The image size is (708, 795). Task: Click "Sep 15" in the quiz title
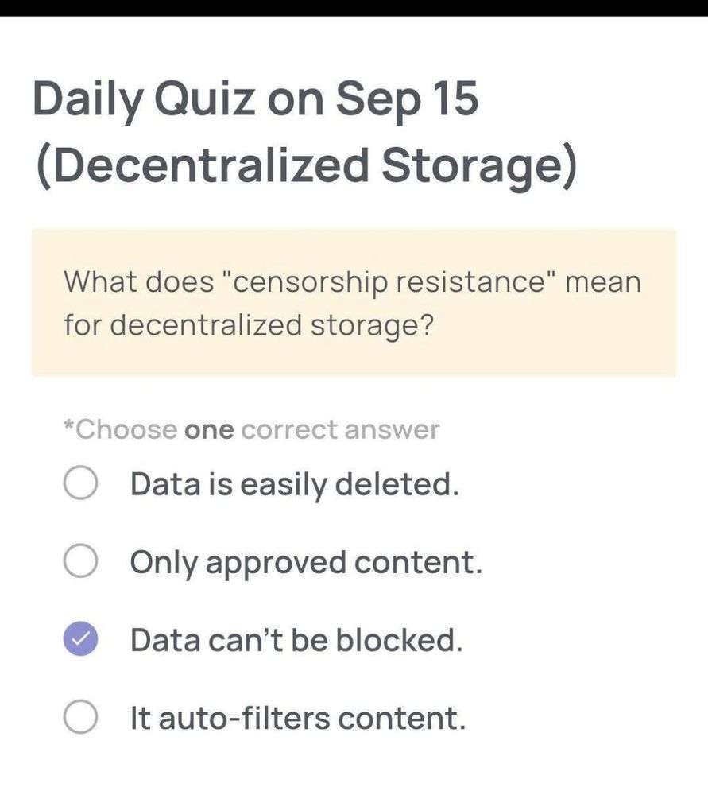tap(407, 100)
